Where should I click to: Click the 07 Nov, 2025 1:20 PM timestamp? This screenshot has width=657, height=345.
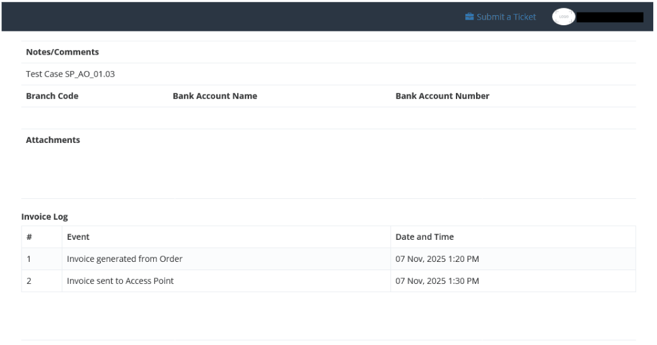pyautogui.click(x=437, y=259)
